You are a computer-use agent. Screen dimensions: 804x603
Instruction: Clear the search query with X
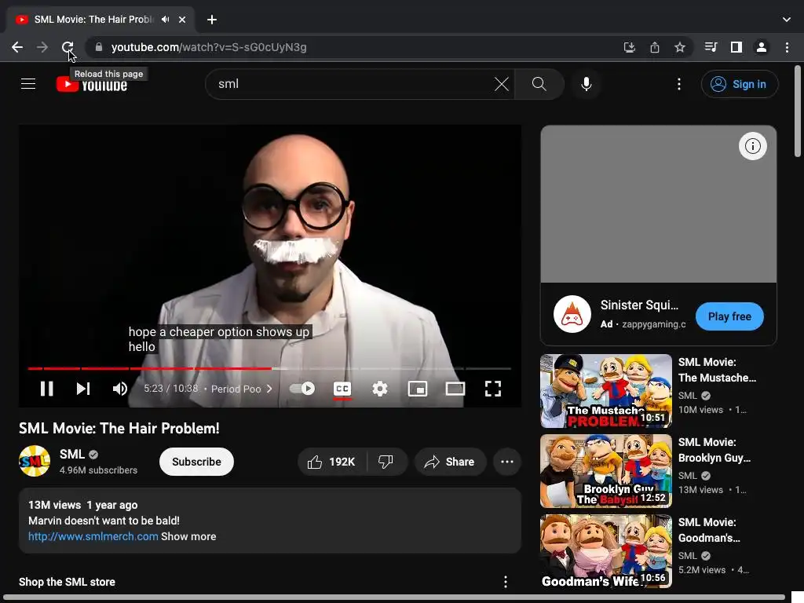point(502,83)
